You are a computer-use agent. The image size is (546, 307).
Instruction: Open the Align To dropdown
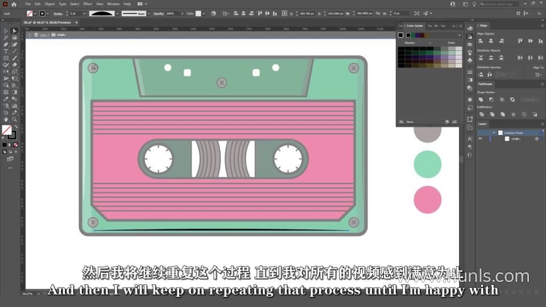click(x=539, y=74)
